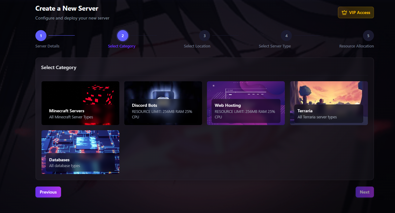This screenshot has height=213, width=395.
Task: Click the Select Server Type step label
Action: (x=275, y=46)
